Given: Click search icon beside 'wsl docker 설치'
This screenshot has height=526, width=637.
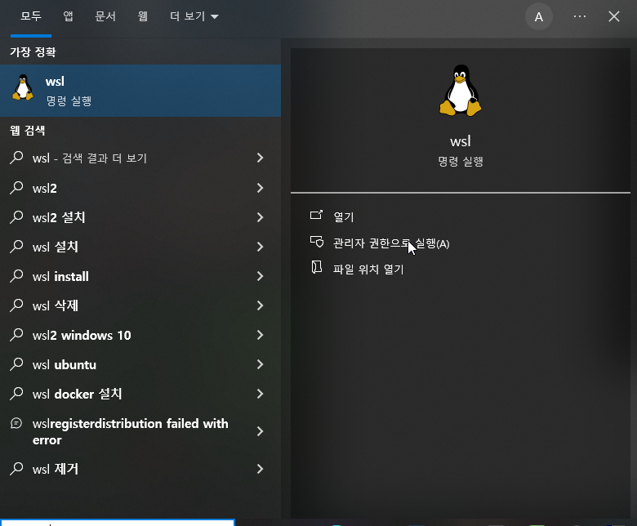Looking at the screenshot, I should point(16,393).
